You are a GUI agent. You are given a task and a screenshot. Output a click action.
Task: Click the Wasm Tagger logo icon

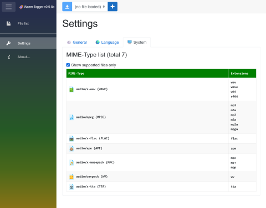(x=21, y=7)
